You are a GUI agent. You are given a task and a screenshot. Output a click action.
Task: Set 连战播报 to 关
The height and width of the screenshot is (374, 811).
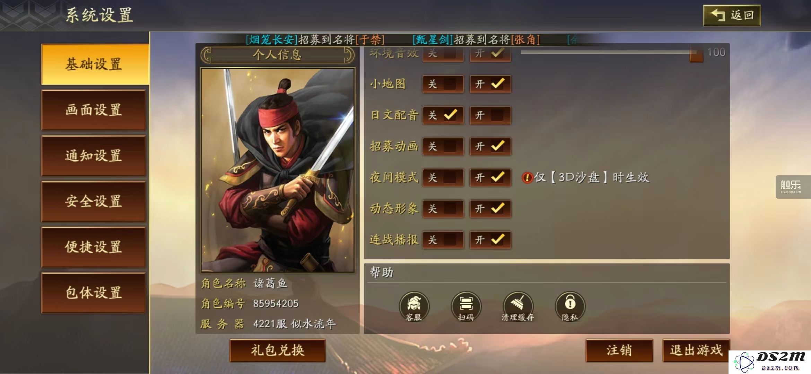[443, 240]
